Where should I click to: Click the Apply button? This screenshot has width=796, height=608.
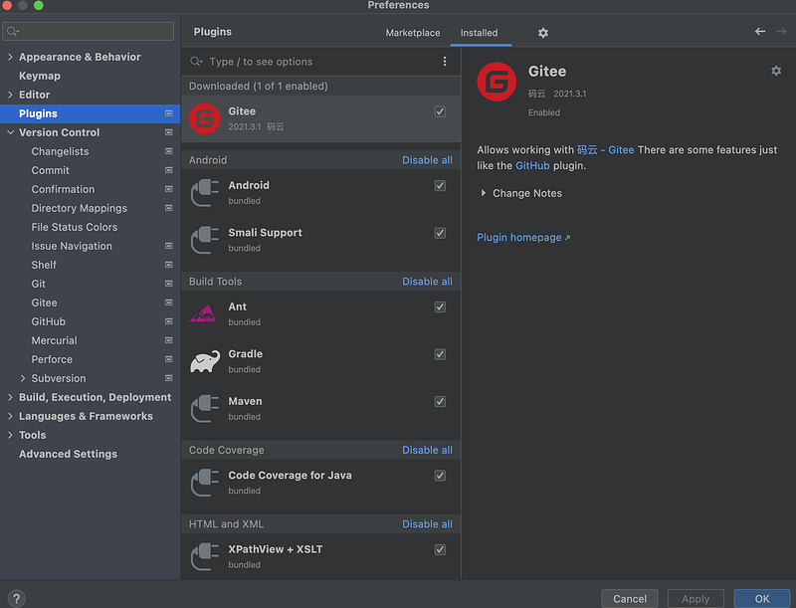tap(696, 599)
